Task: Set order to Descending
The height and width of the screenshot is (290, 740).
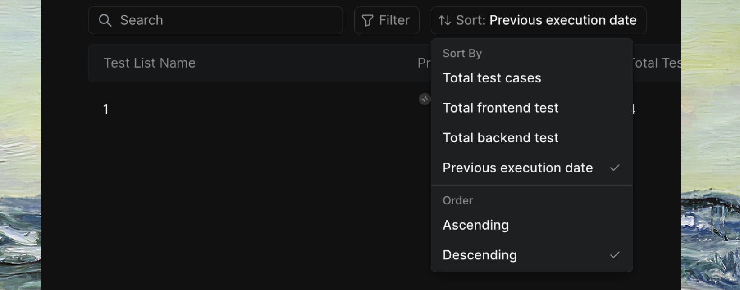Action: tap(480, 255)
